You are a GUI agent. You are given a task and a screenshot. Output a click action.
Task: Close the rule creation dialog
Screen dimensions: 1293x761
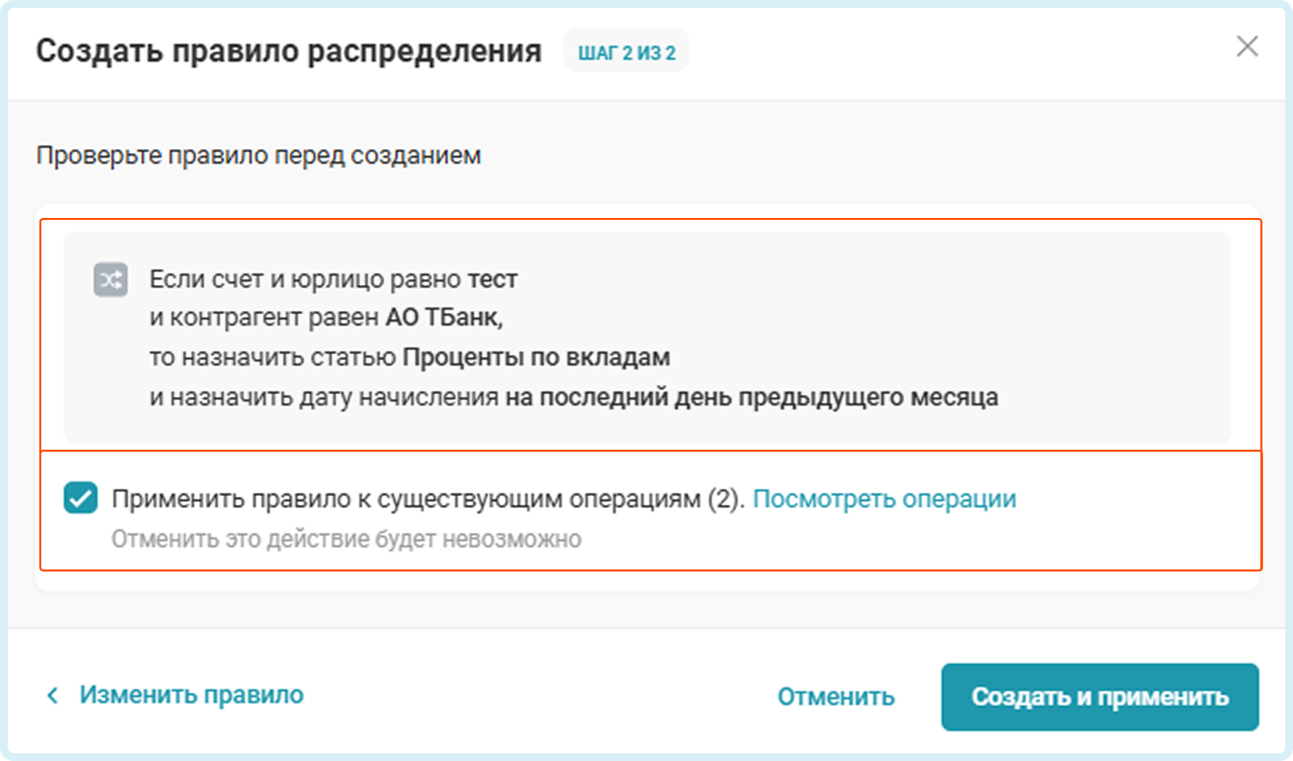(x=1247, y=47)
